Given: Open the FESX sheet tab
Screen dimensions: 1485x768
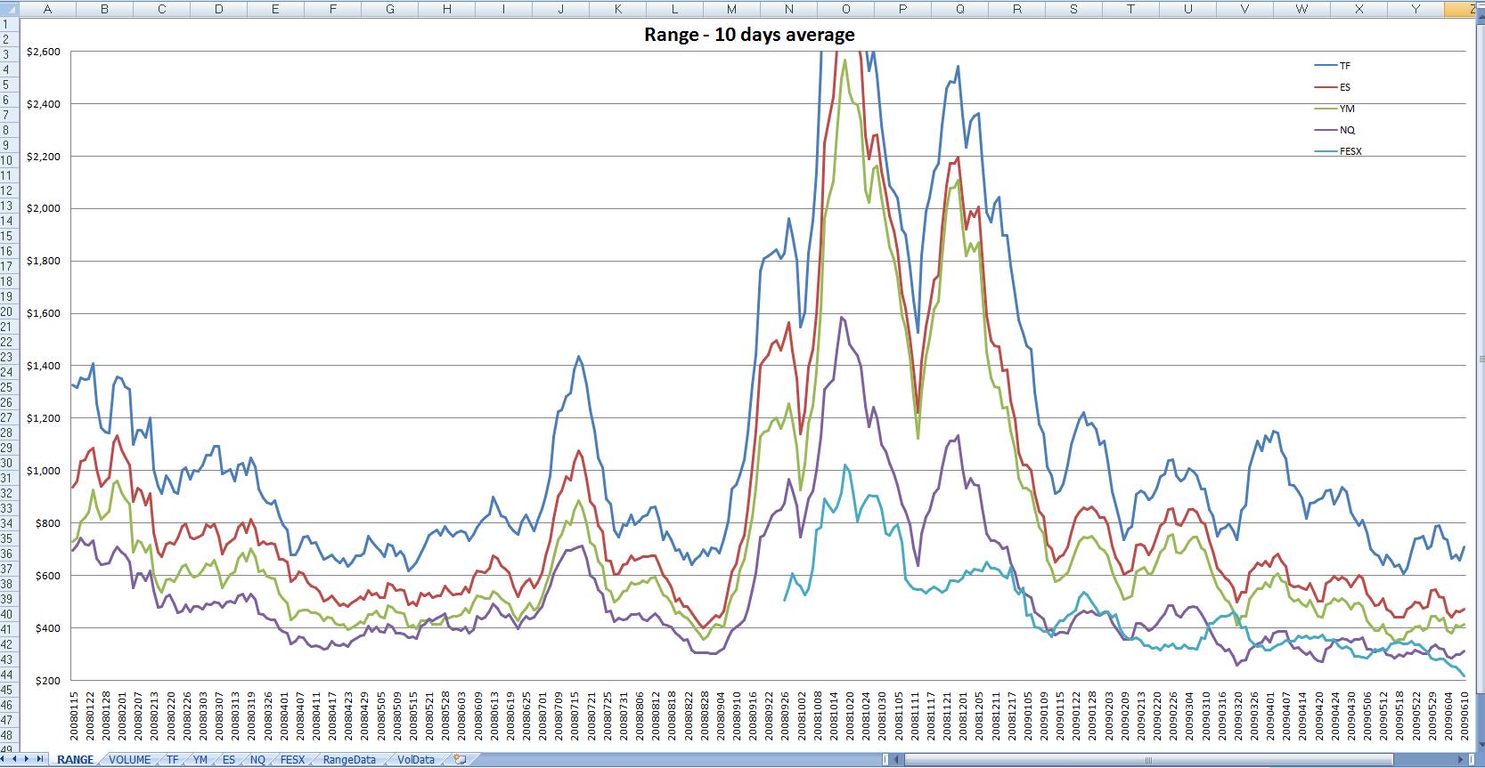Looking at the screenshot, I should pos(292,759).
